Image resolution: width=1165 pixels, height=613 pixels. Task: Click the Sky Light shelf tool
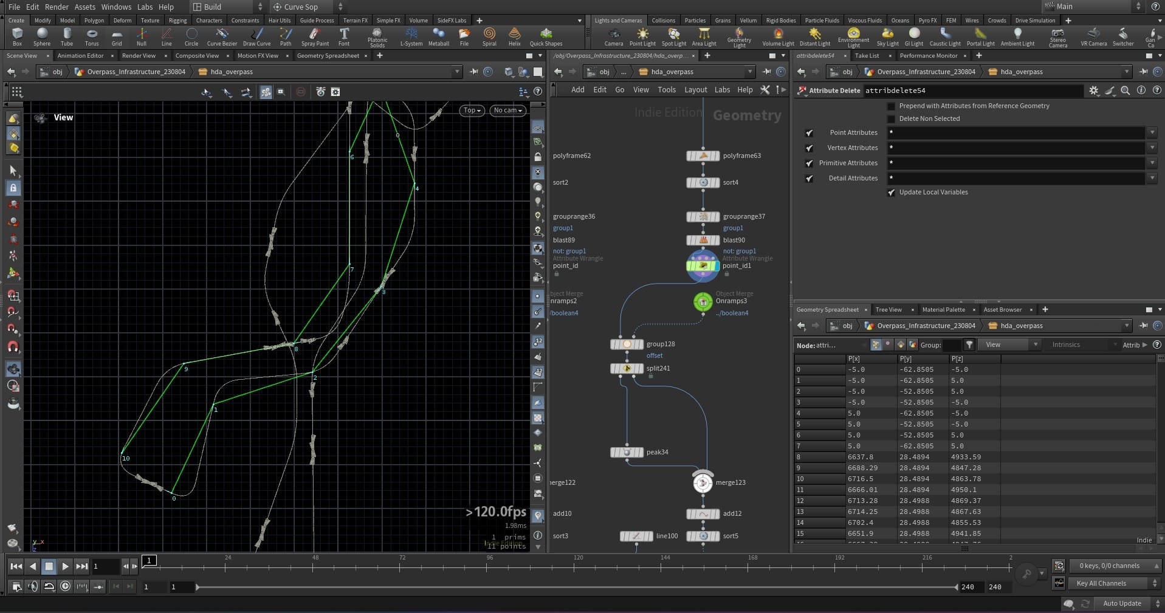(x=887, y=36)
